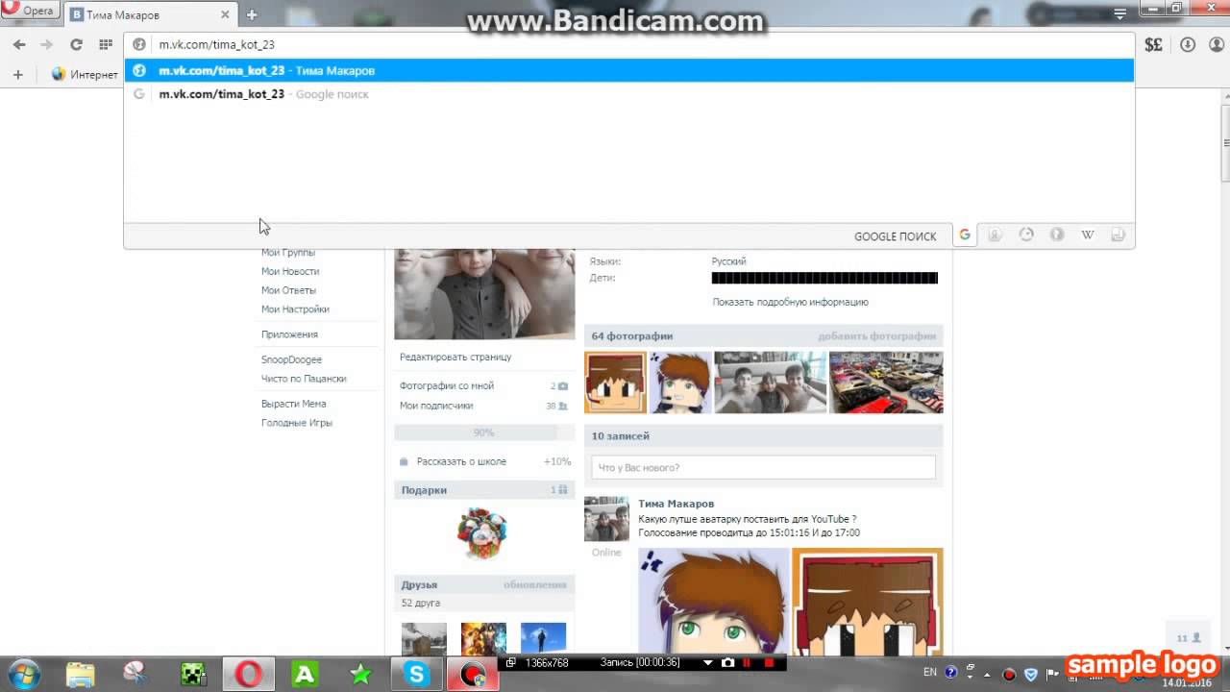Click добавить фотографии link
Viewport: 1230px width, 692px height.
click(876, 336)
